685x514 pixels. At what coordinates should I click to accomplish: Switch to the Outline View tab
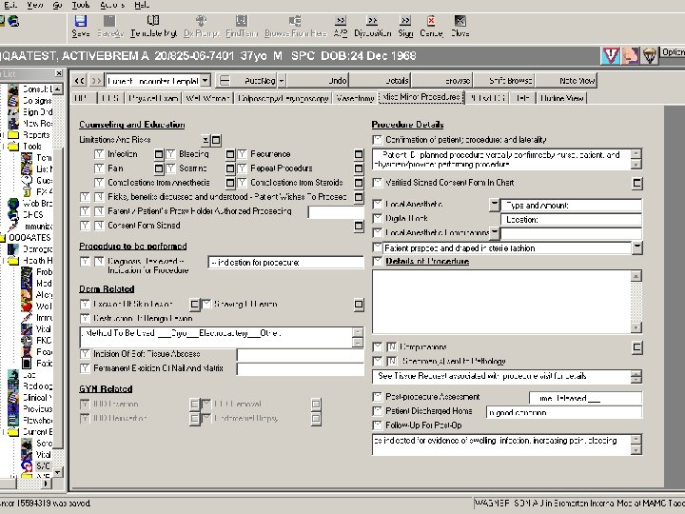pos(561,98)
